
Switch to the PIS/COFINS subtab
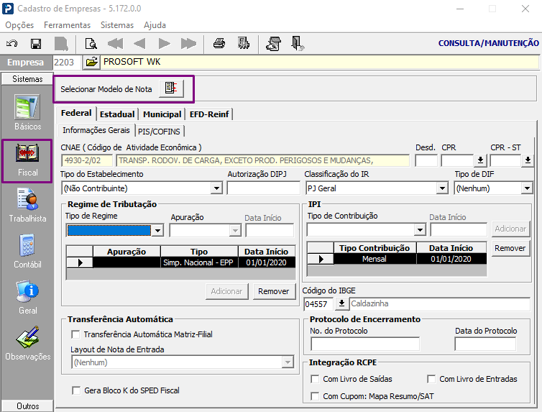[x=159, y=132]
